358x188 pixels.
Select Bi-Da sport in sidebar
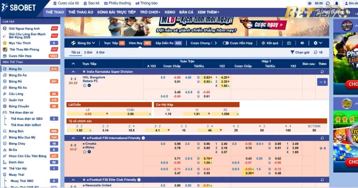coord(30,150)
